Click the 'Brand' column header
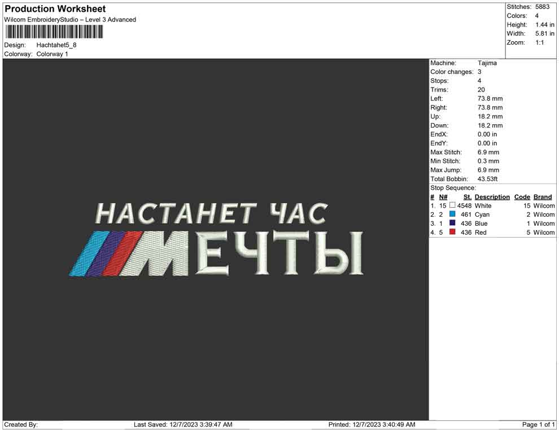 point(542,196)
